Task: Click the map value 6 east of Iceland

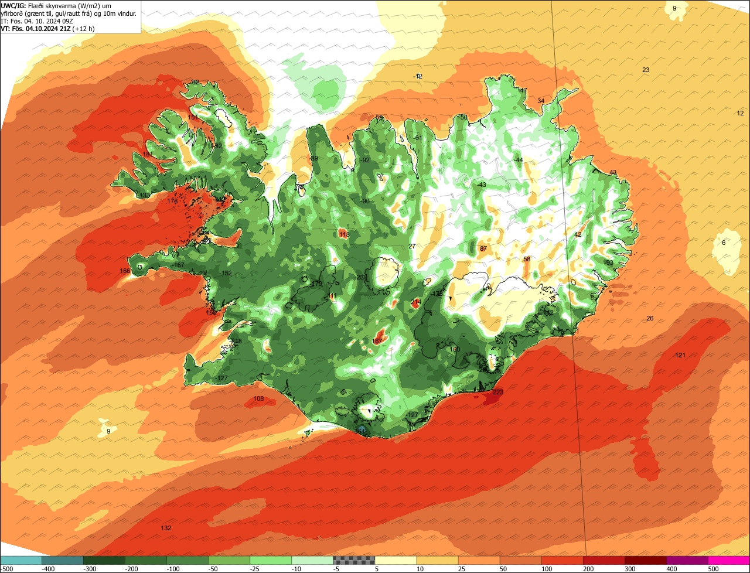Action: (724, 243)
